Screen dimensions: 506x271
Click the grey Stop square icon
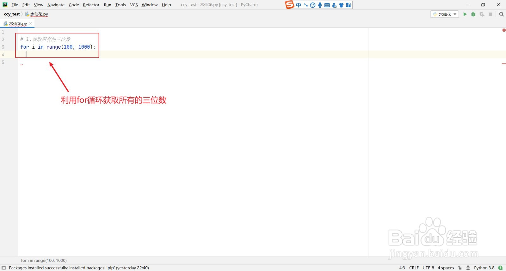point(491,14)
